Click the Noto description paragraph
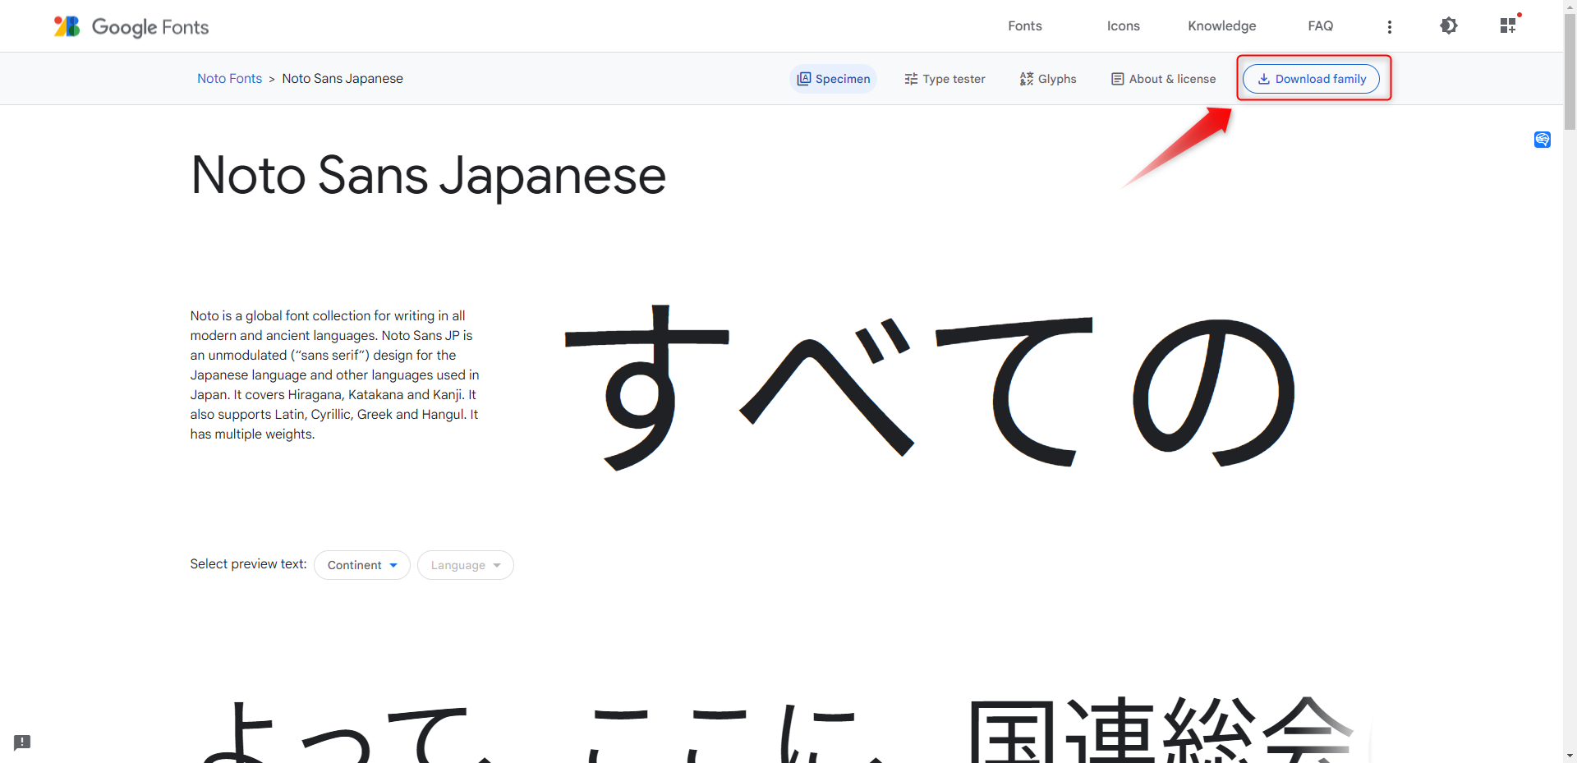 click(335, 375)
